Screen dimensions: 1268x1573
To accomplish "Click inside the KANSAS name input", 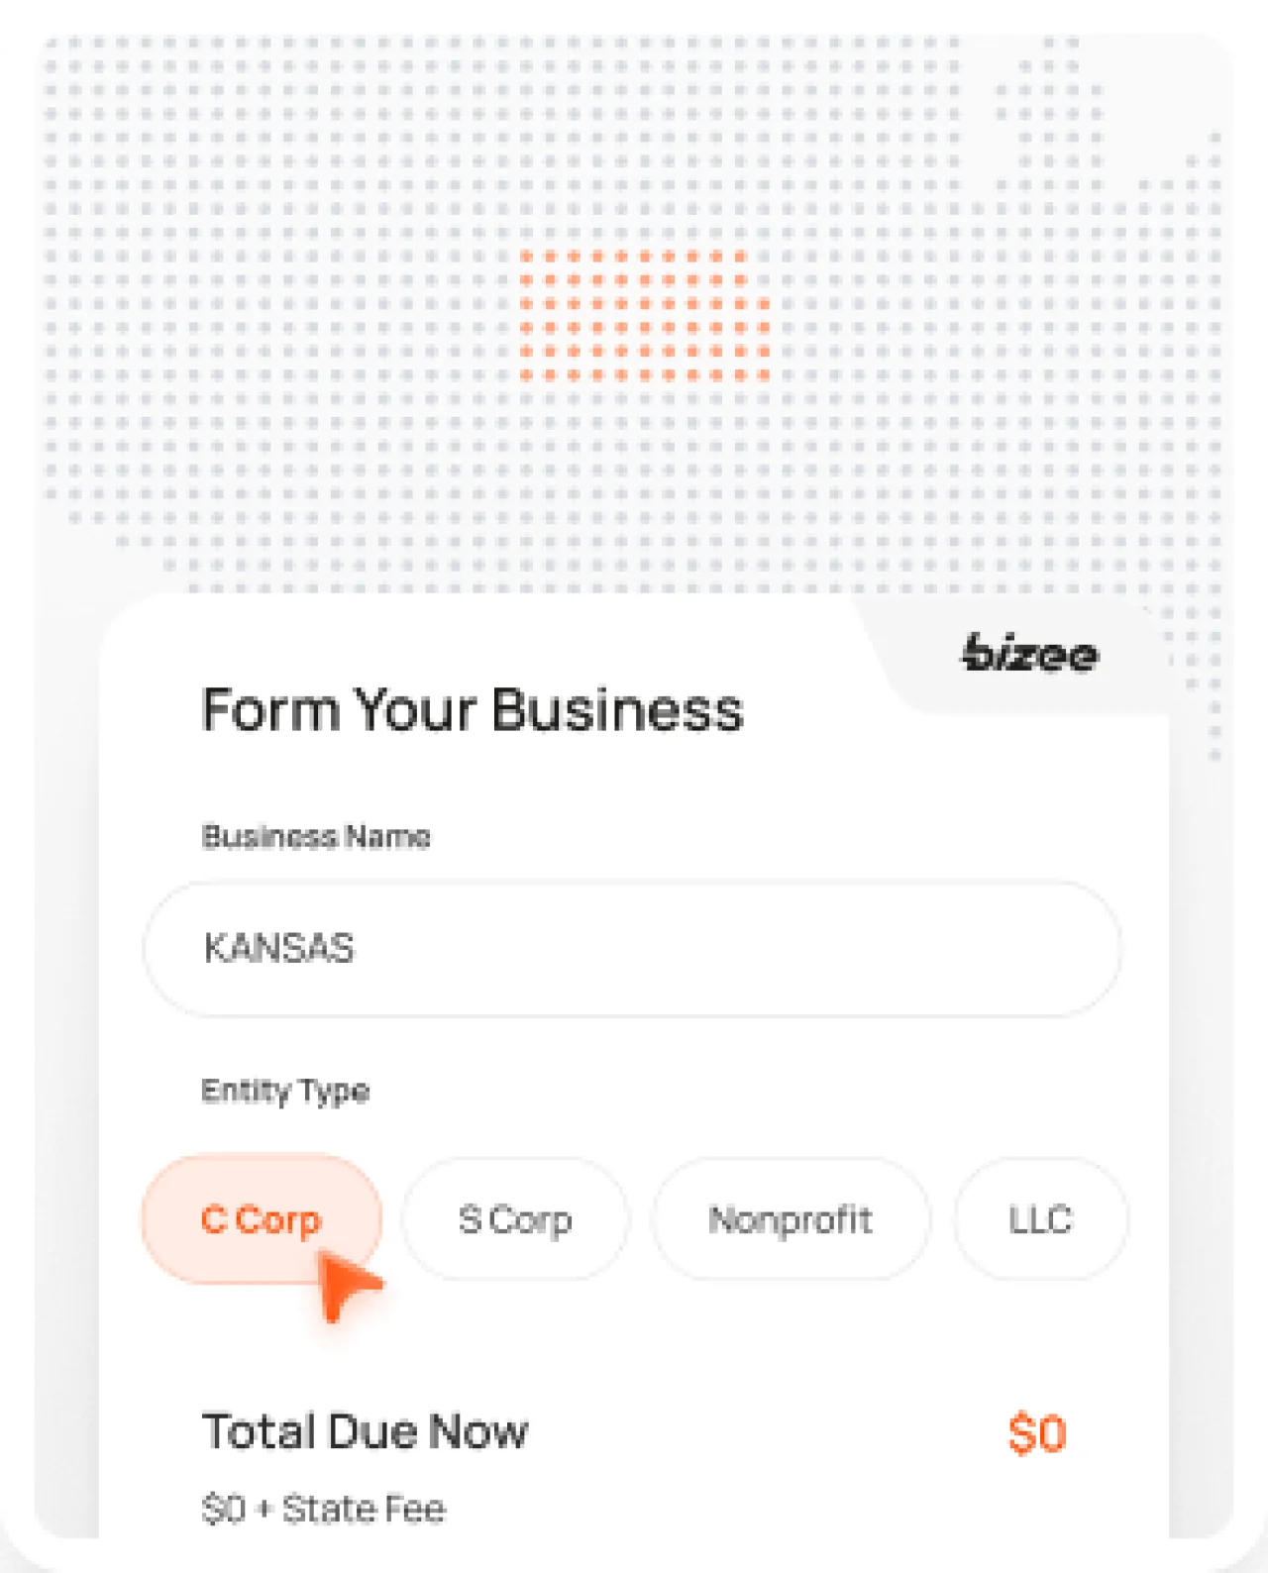I will (634, 948).
